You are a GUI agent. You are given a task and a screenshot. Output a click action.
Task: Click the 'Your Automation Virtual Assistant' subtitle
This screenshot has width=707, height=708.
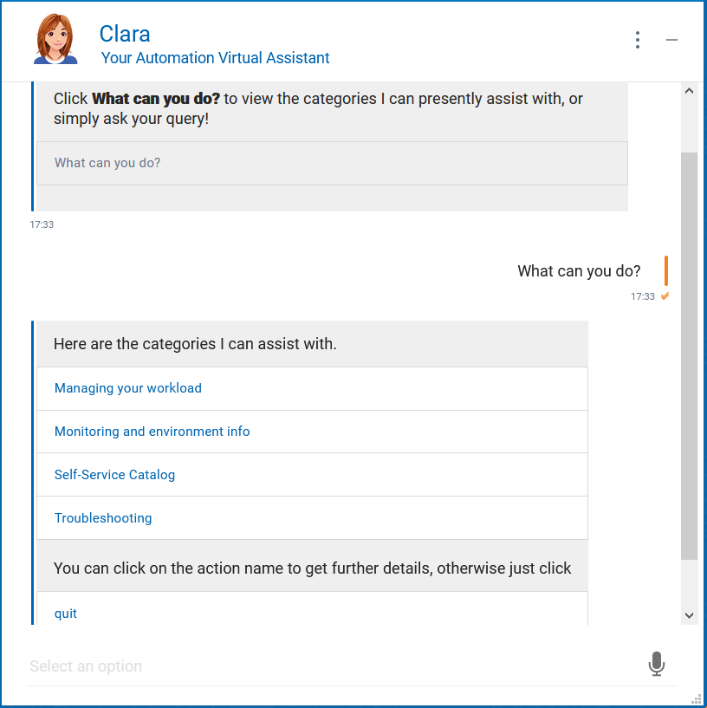pos(216,58)
